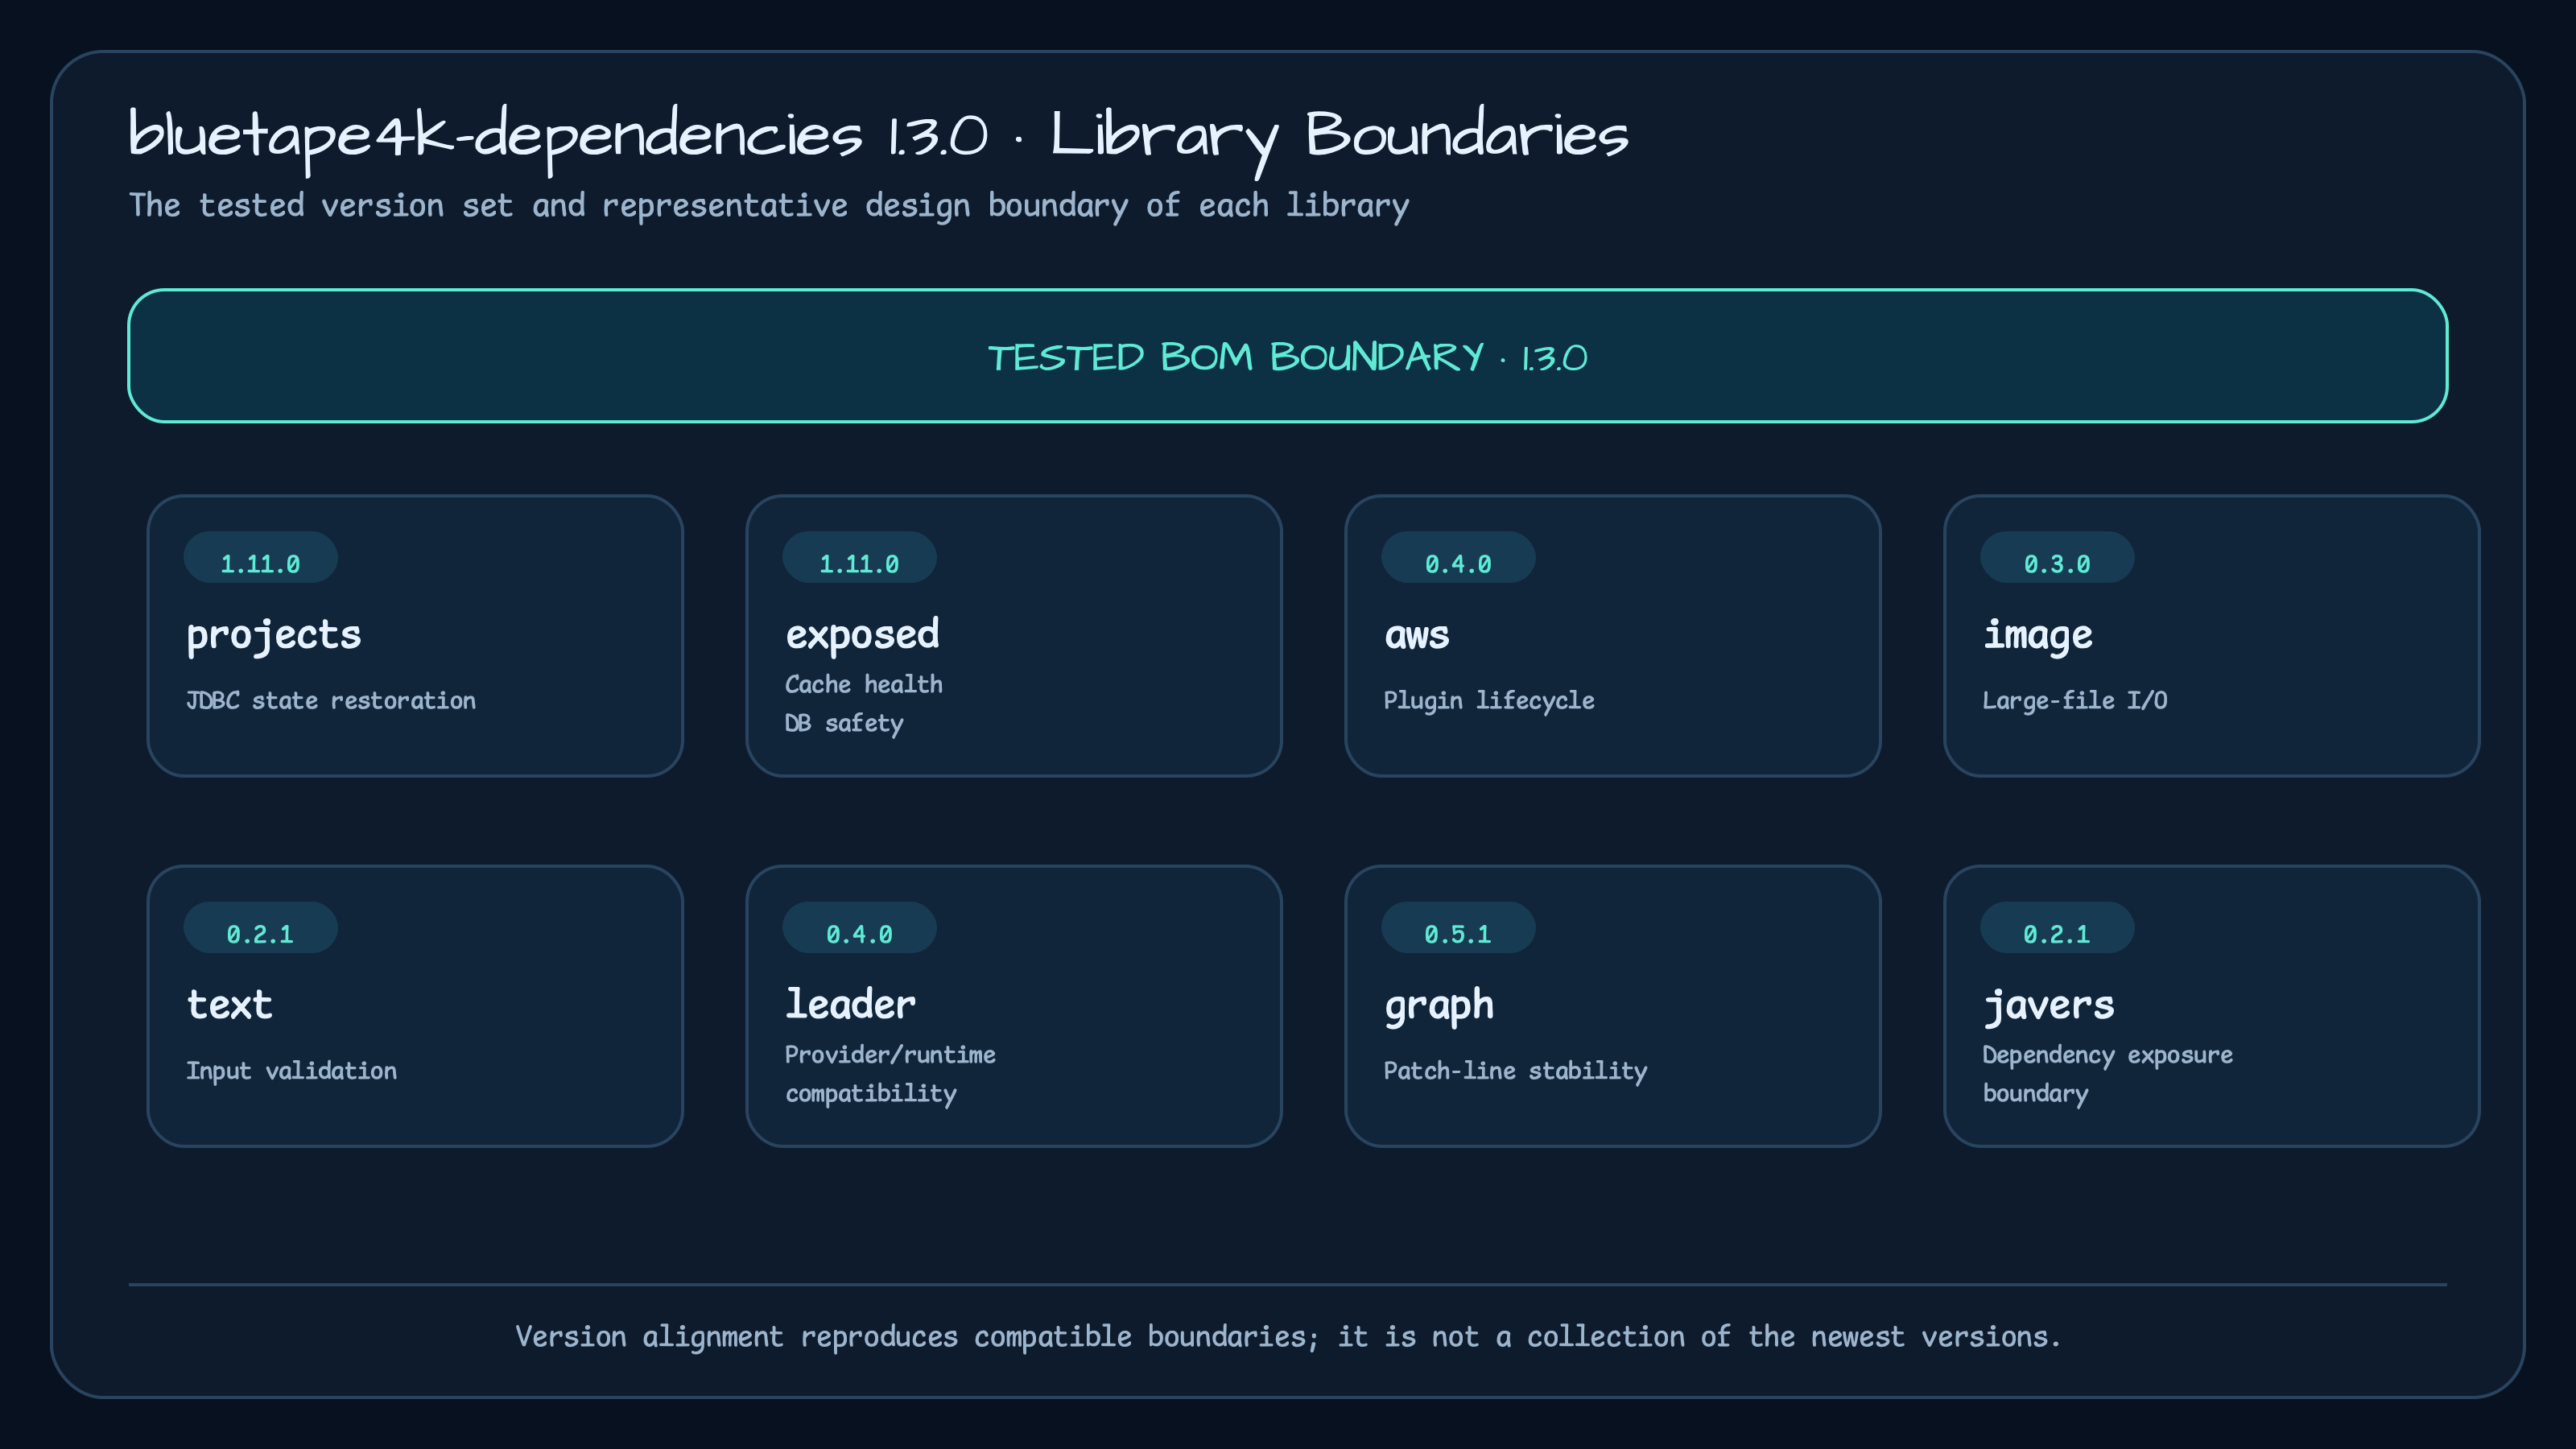This screenshot has width=2576, height=1449.
Task: Click the Version alignment footer note
Action: (1288, 1337)
